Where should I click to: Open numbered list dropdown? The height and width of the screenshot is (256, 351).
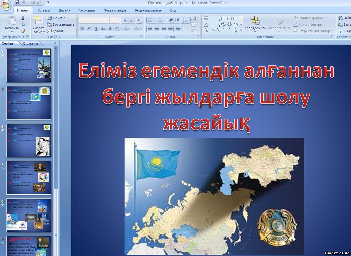tap(161, 20)
